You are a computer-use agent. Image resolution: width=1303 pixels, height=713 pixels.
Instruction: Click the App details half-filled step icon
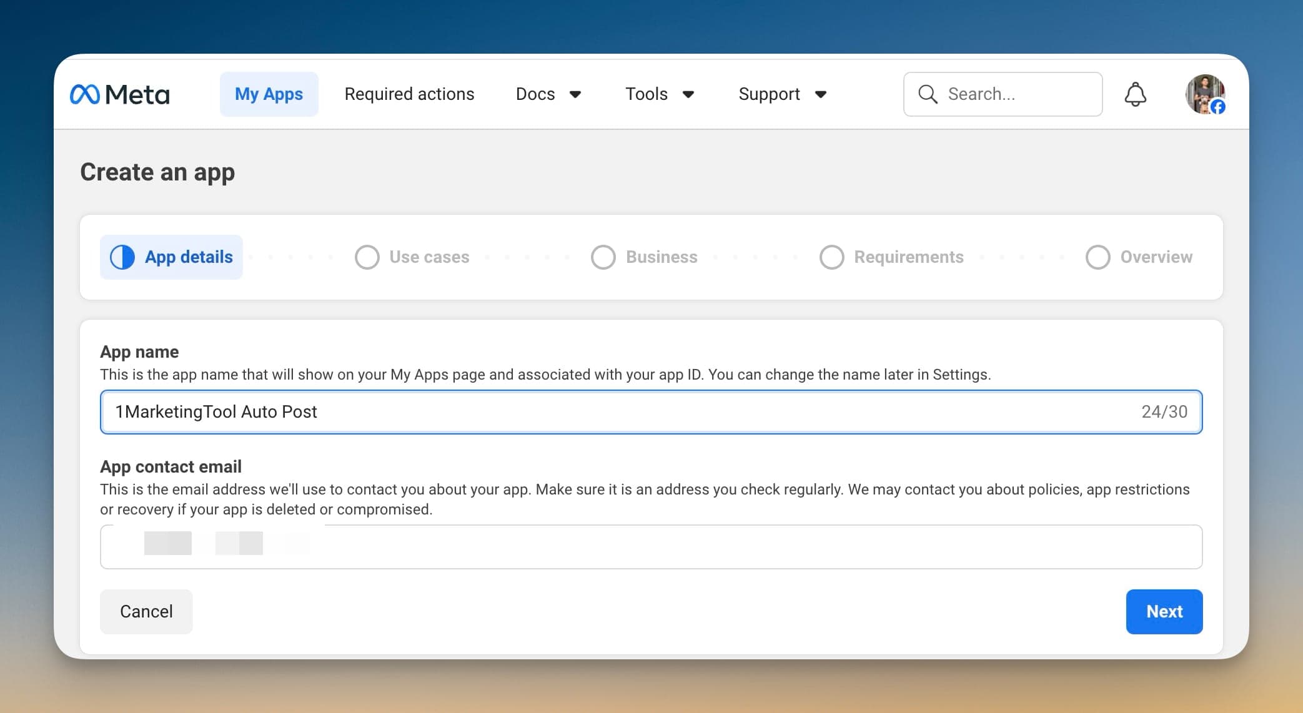122,257
